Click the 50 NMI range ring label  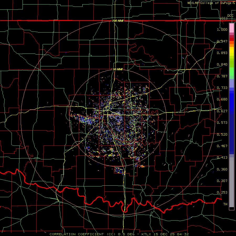(x=118, y=69)
